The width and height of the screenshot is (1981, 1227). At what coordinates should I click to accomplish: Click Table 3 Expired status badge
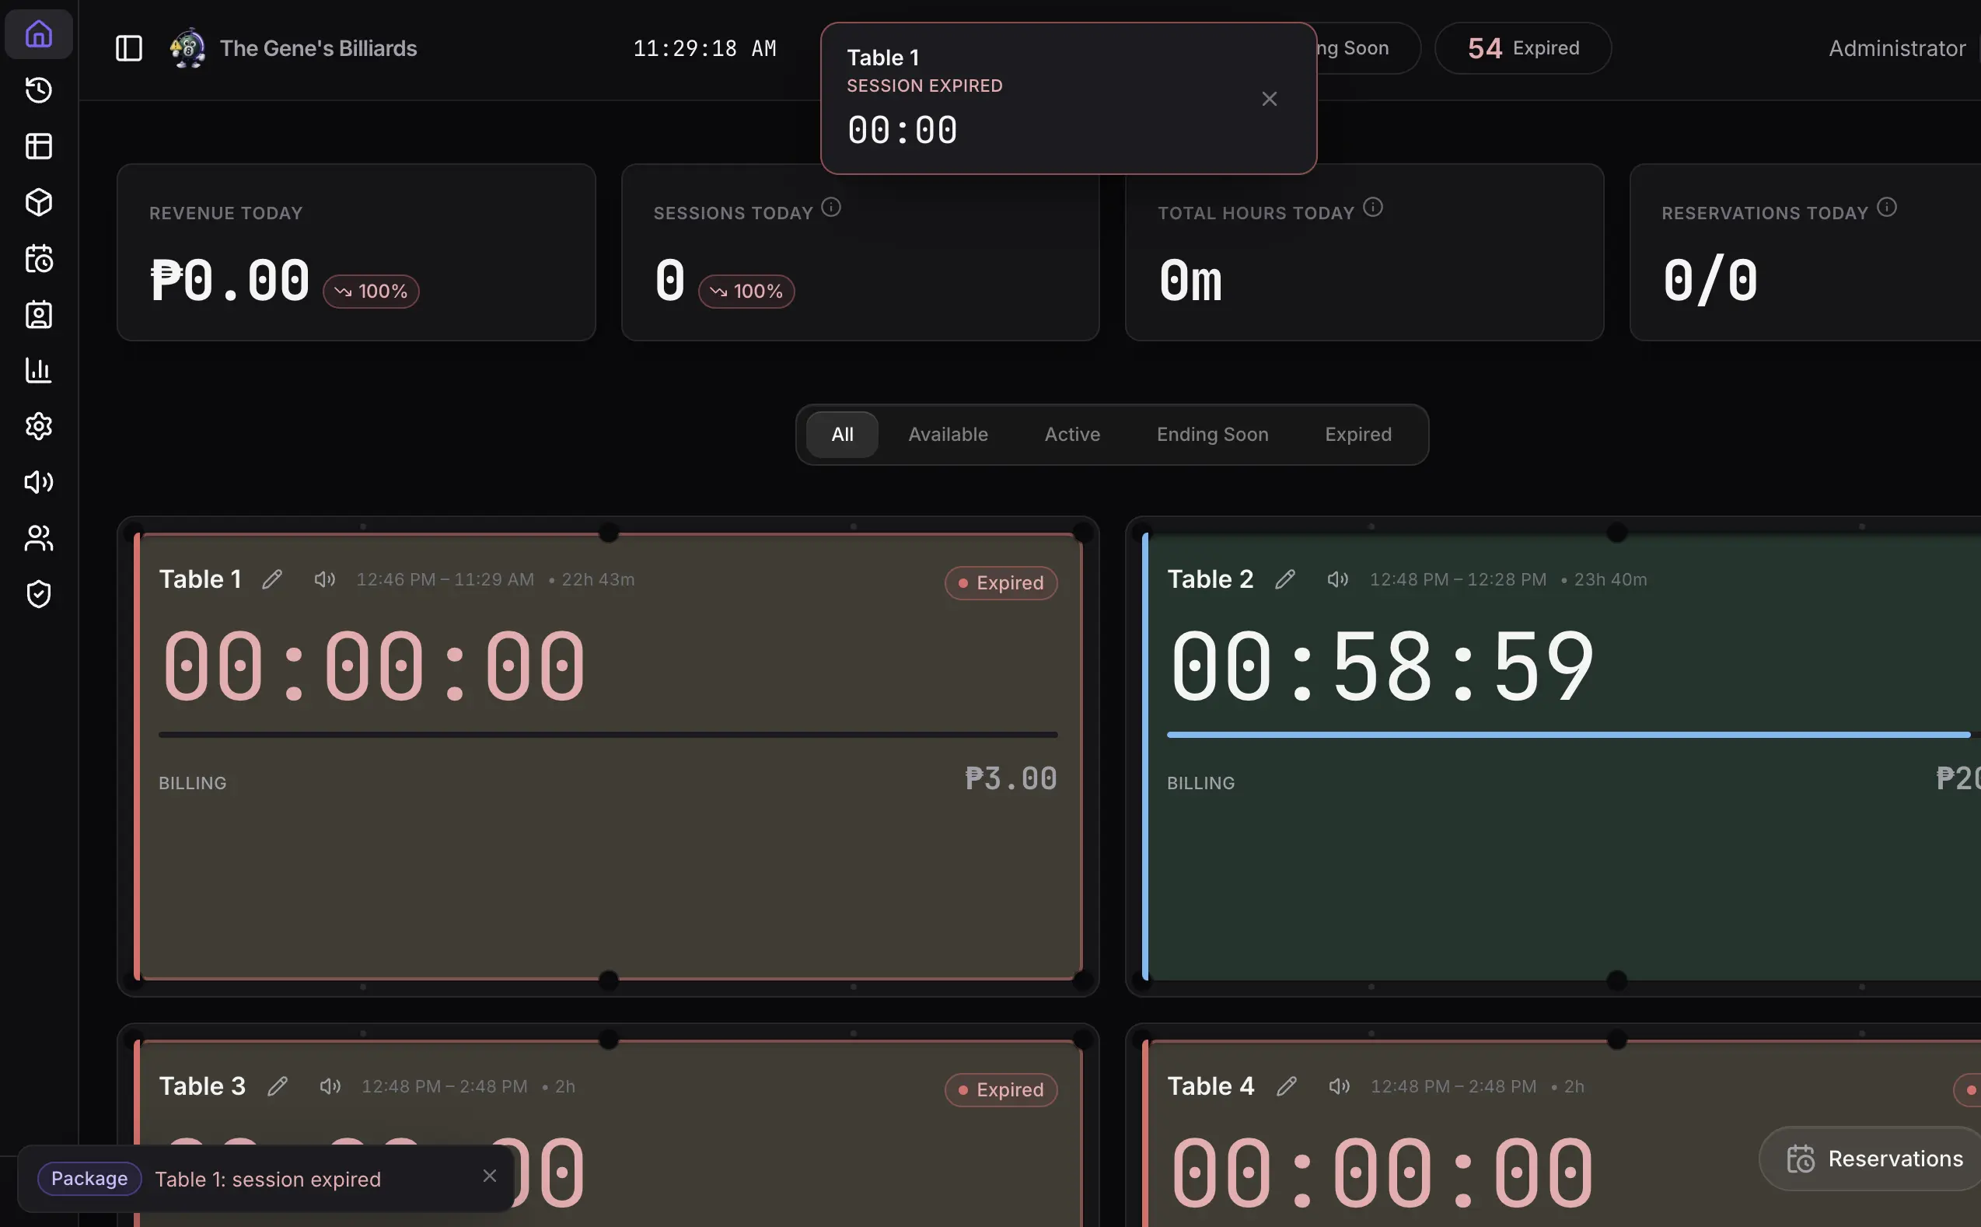pos(1001,1090)
